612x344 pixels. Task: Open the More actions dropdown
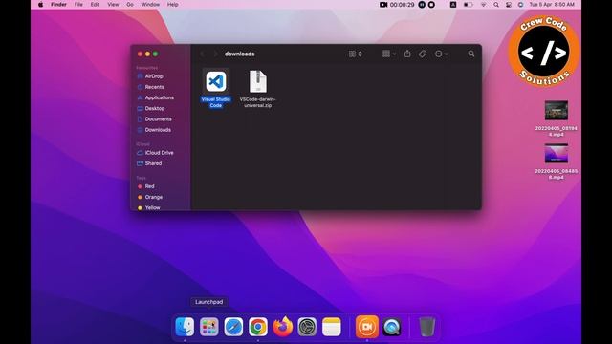(x=441, y=54)
